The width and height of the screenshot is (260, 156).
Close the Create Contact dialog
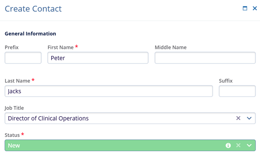[x=255, y=9]
